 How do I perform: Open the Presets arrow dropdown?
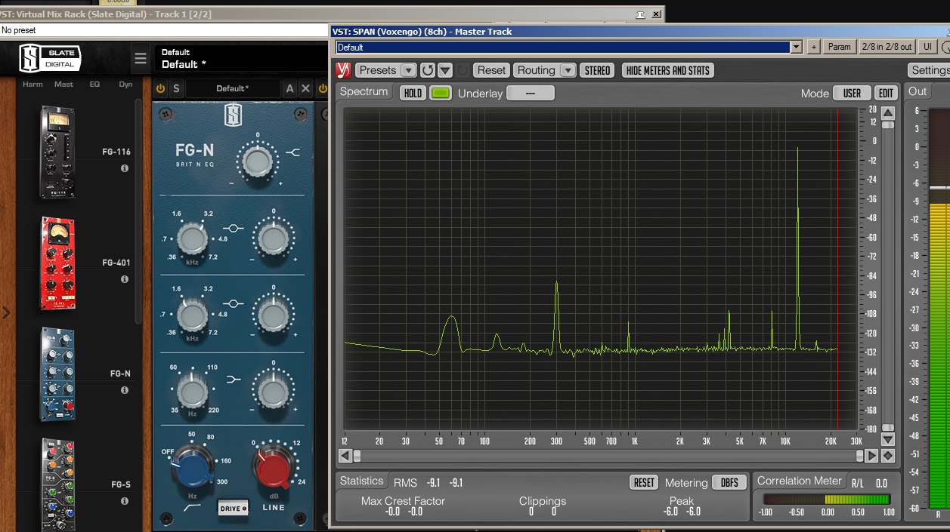pos(408,70)
